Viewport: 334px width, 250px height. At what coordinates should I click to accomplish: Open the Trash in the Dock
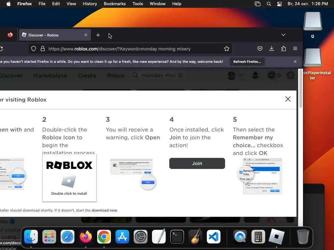303,237
